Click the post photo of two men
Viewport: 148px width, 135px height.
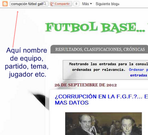point(104,124)
